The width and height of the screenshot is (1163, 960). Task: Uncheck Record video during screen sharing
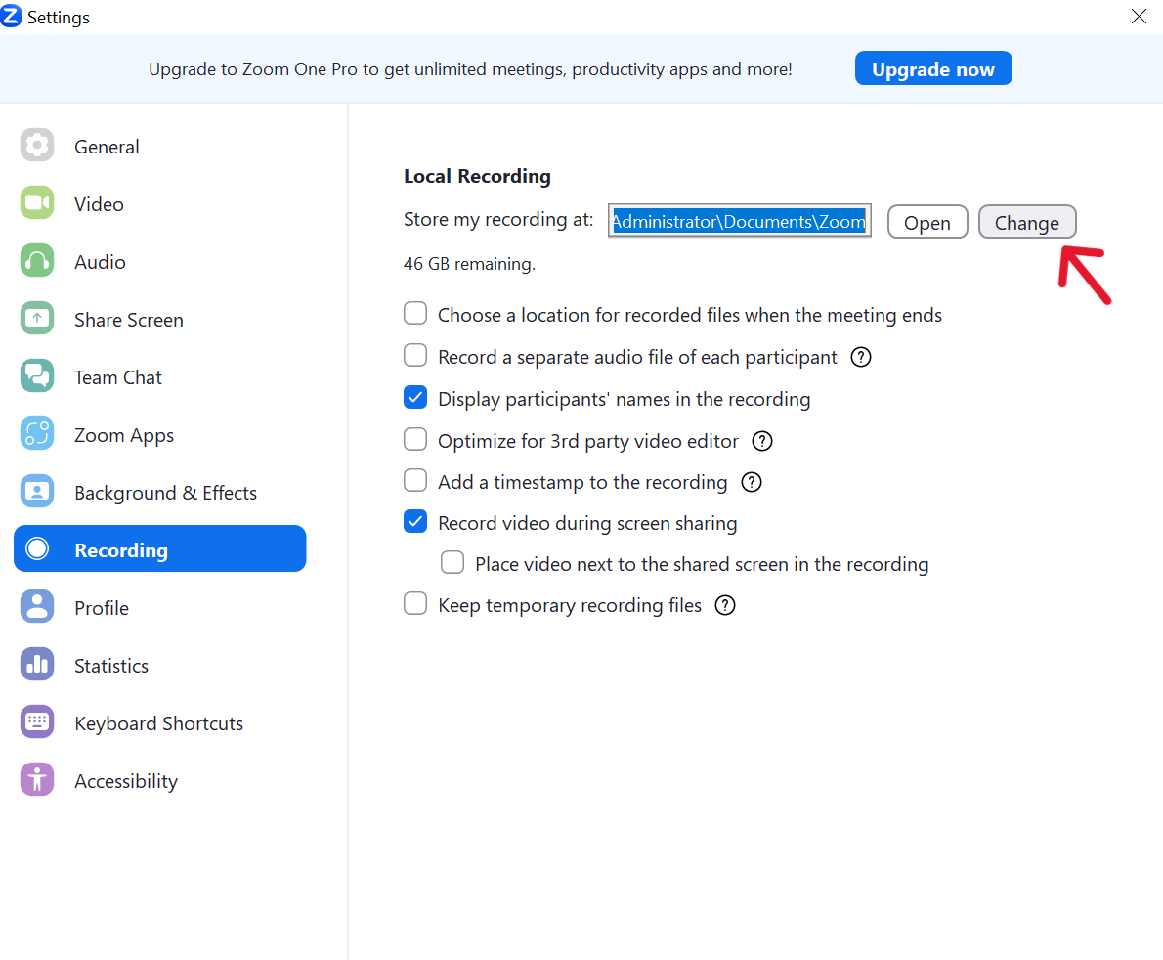[415, 521]
